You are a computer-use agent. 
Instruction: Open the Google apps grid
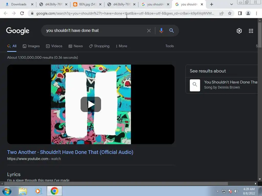[251, 31]
